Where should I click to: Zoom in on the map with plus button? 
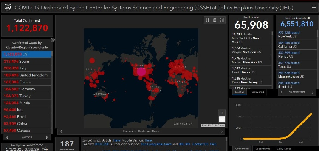click(222, 113)
